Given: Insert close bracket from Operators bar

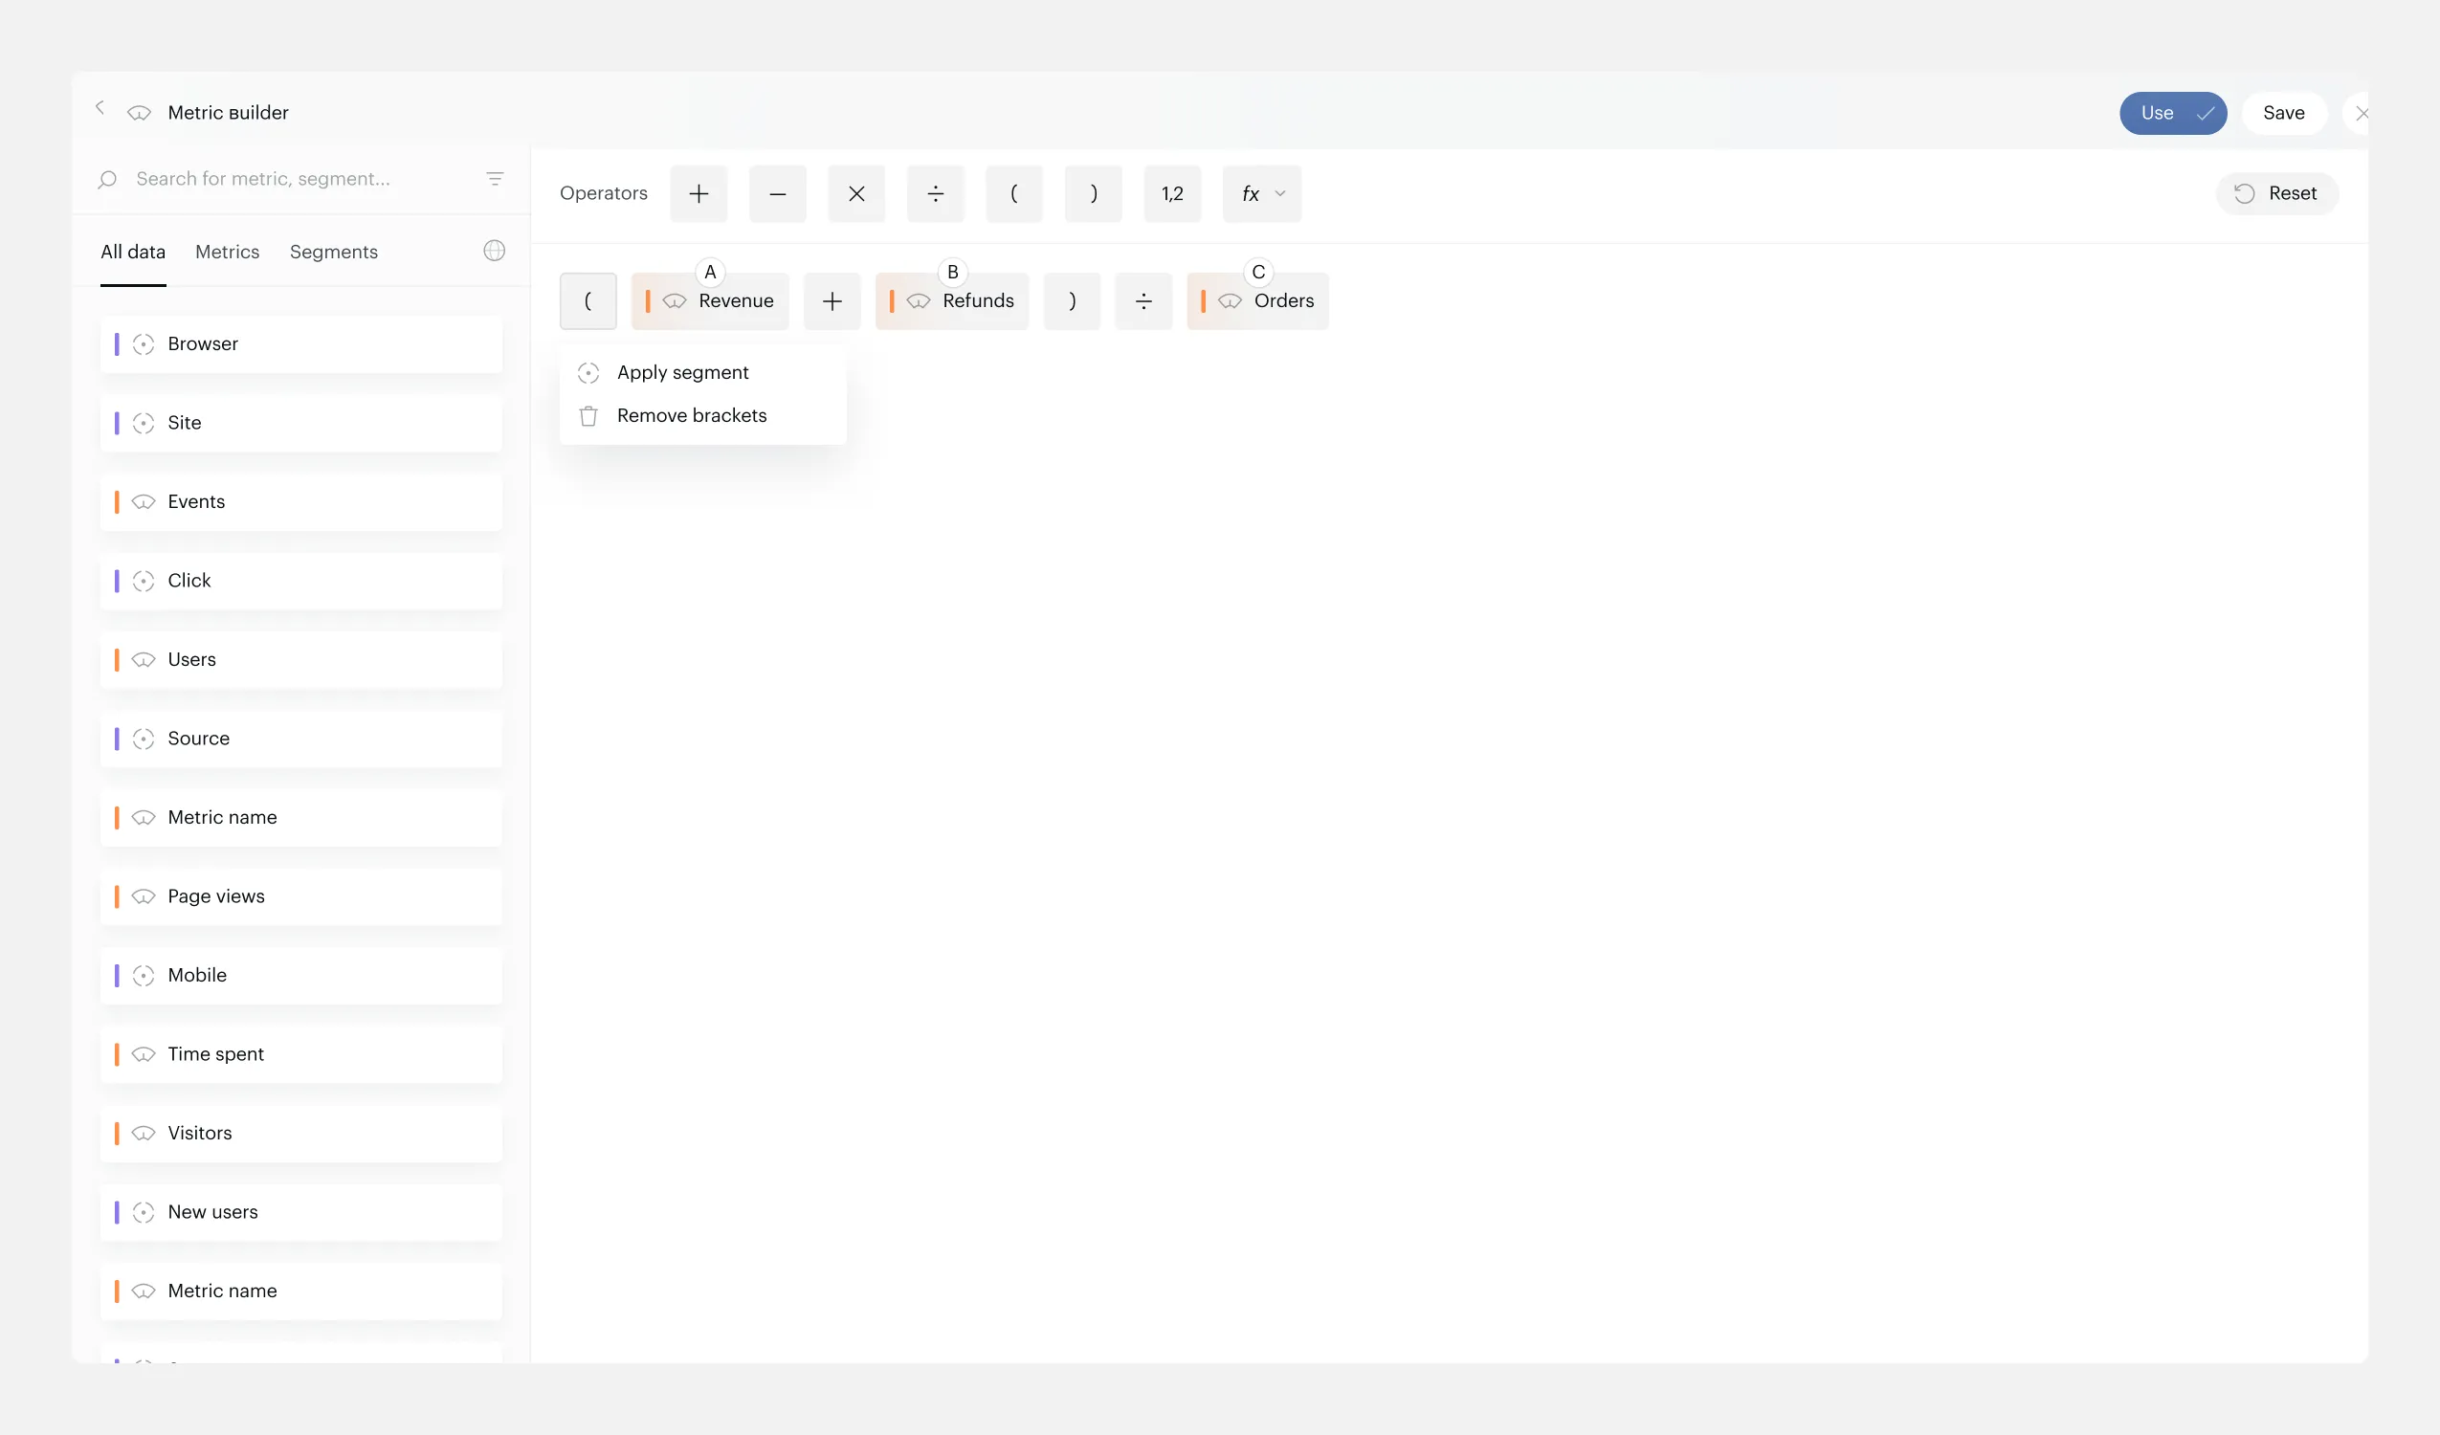Looking at the screenshot, I should [1093, 193].
